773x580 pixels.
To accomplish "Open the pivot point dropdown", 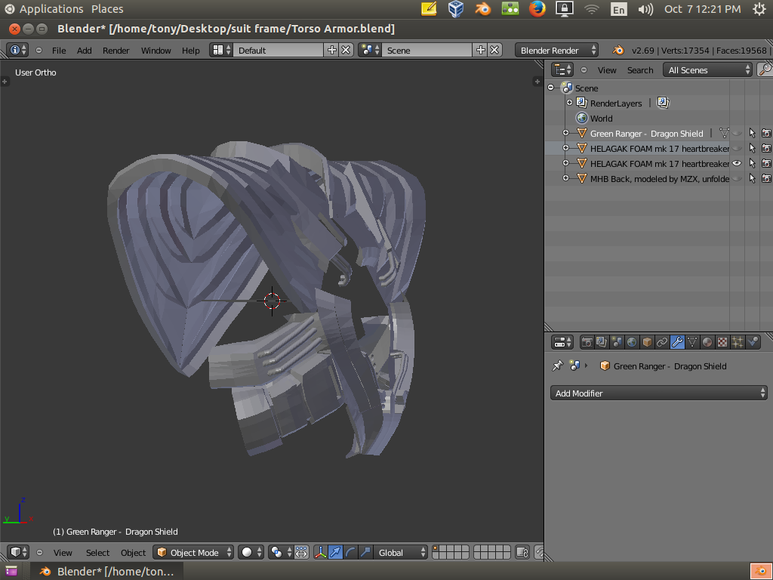I will coord(281,552).
